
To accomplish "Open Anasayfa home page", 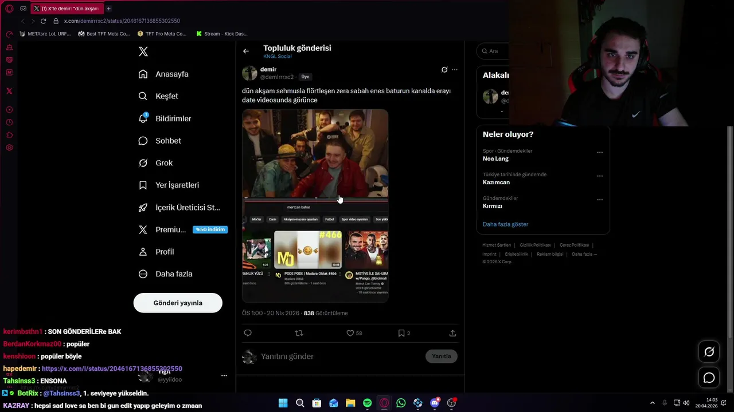I will pyautogui.click(x=163, y=74).
